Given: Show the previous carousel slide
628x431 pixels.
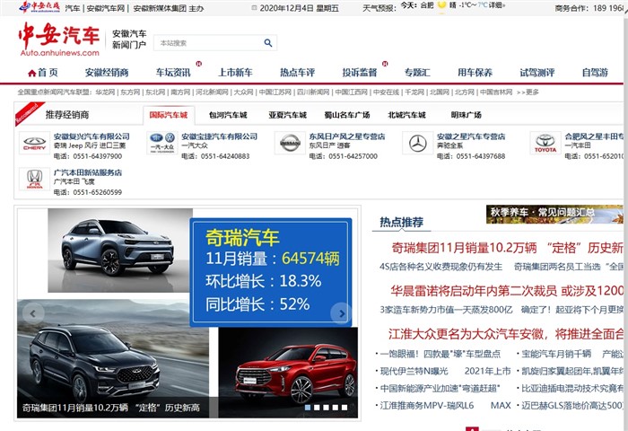Looking at the screenshot, I should [x=33, y=313].
